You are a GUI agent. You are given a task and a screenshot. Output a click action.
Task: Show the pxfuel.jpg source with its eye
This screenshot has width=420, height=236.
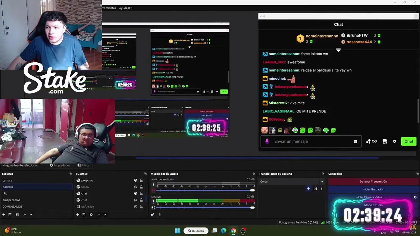(136, 206)
